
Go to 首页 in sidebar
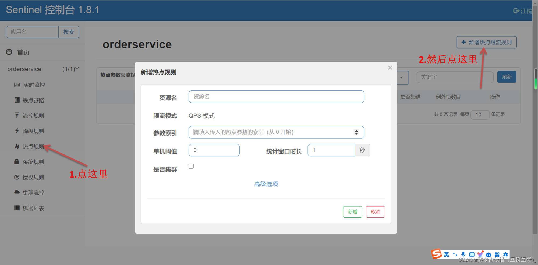click(x=23, y=52)
